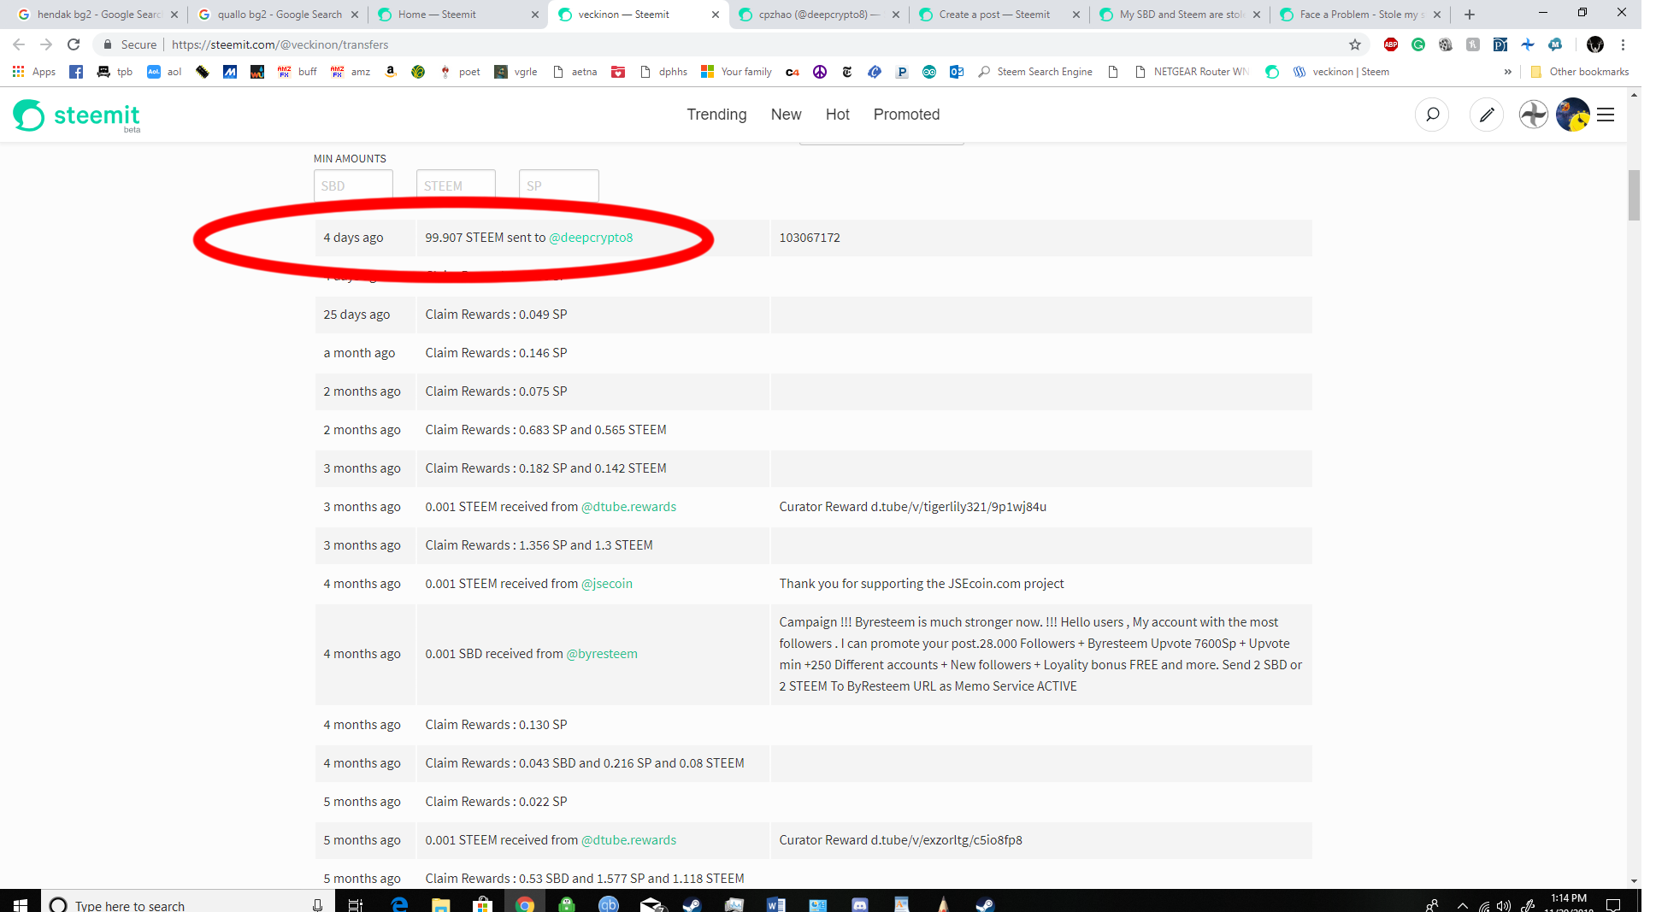Open File Explorer from taskbar
Image resolution: width=1656 pixels, height=912 pixels.
tap(441, 903)
